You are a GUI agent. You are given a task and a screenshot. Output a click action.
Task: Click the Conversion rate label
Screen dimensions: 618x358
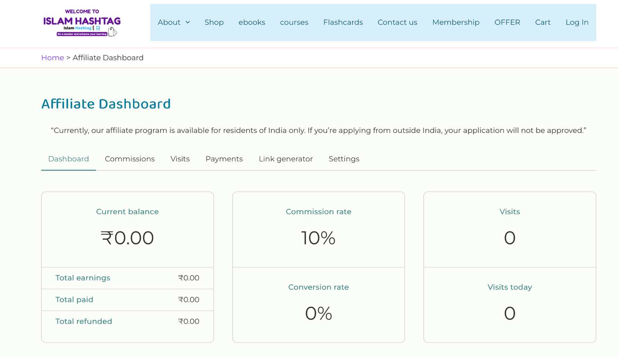[319, 287]
